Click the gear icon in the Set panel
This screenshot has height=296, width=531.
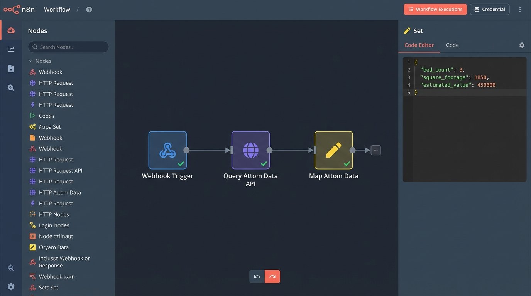pos(522,45)
